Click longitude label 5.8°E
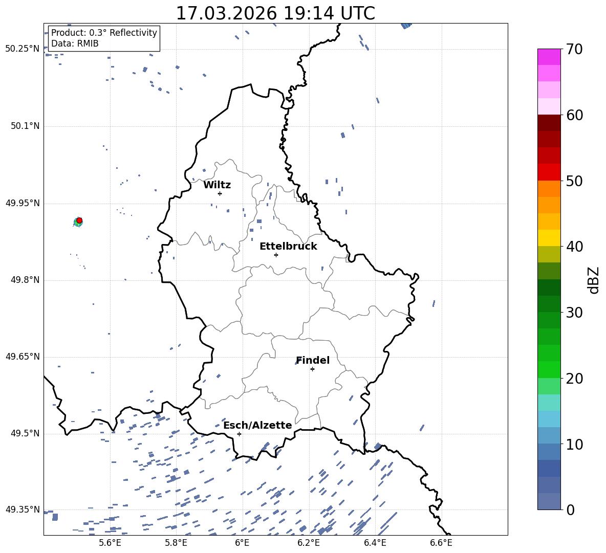This screenshot has height=553, width=606. [176, 543]
